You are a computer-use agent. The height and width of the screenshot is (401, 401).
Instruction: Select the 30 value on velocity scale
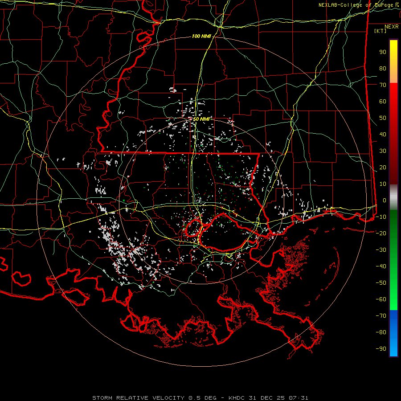383,151
